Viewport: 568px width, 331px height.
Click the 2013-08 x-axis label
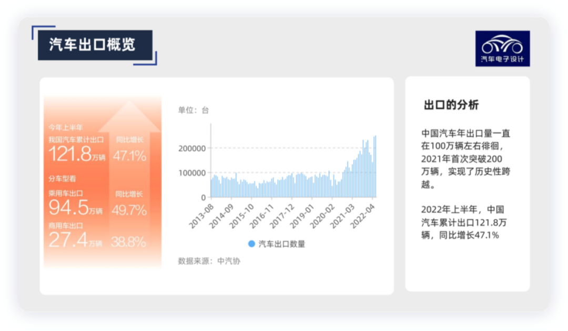201,216
